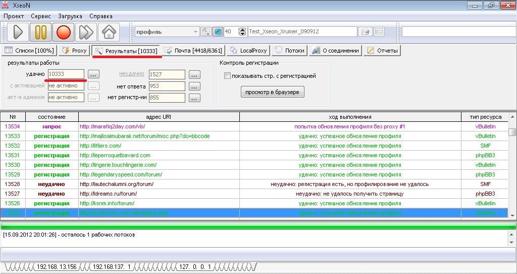The height and width of the screenshot is (274, 517).
Task: Click the keyboard-like icon after the folder icon
Action: 379,32
